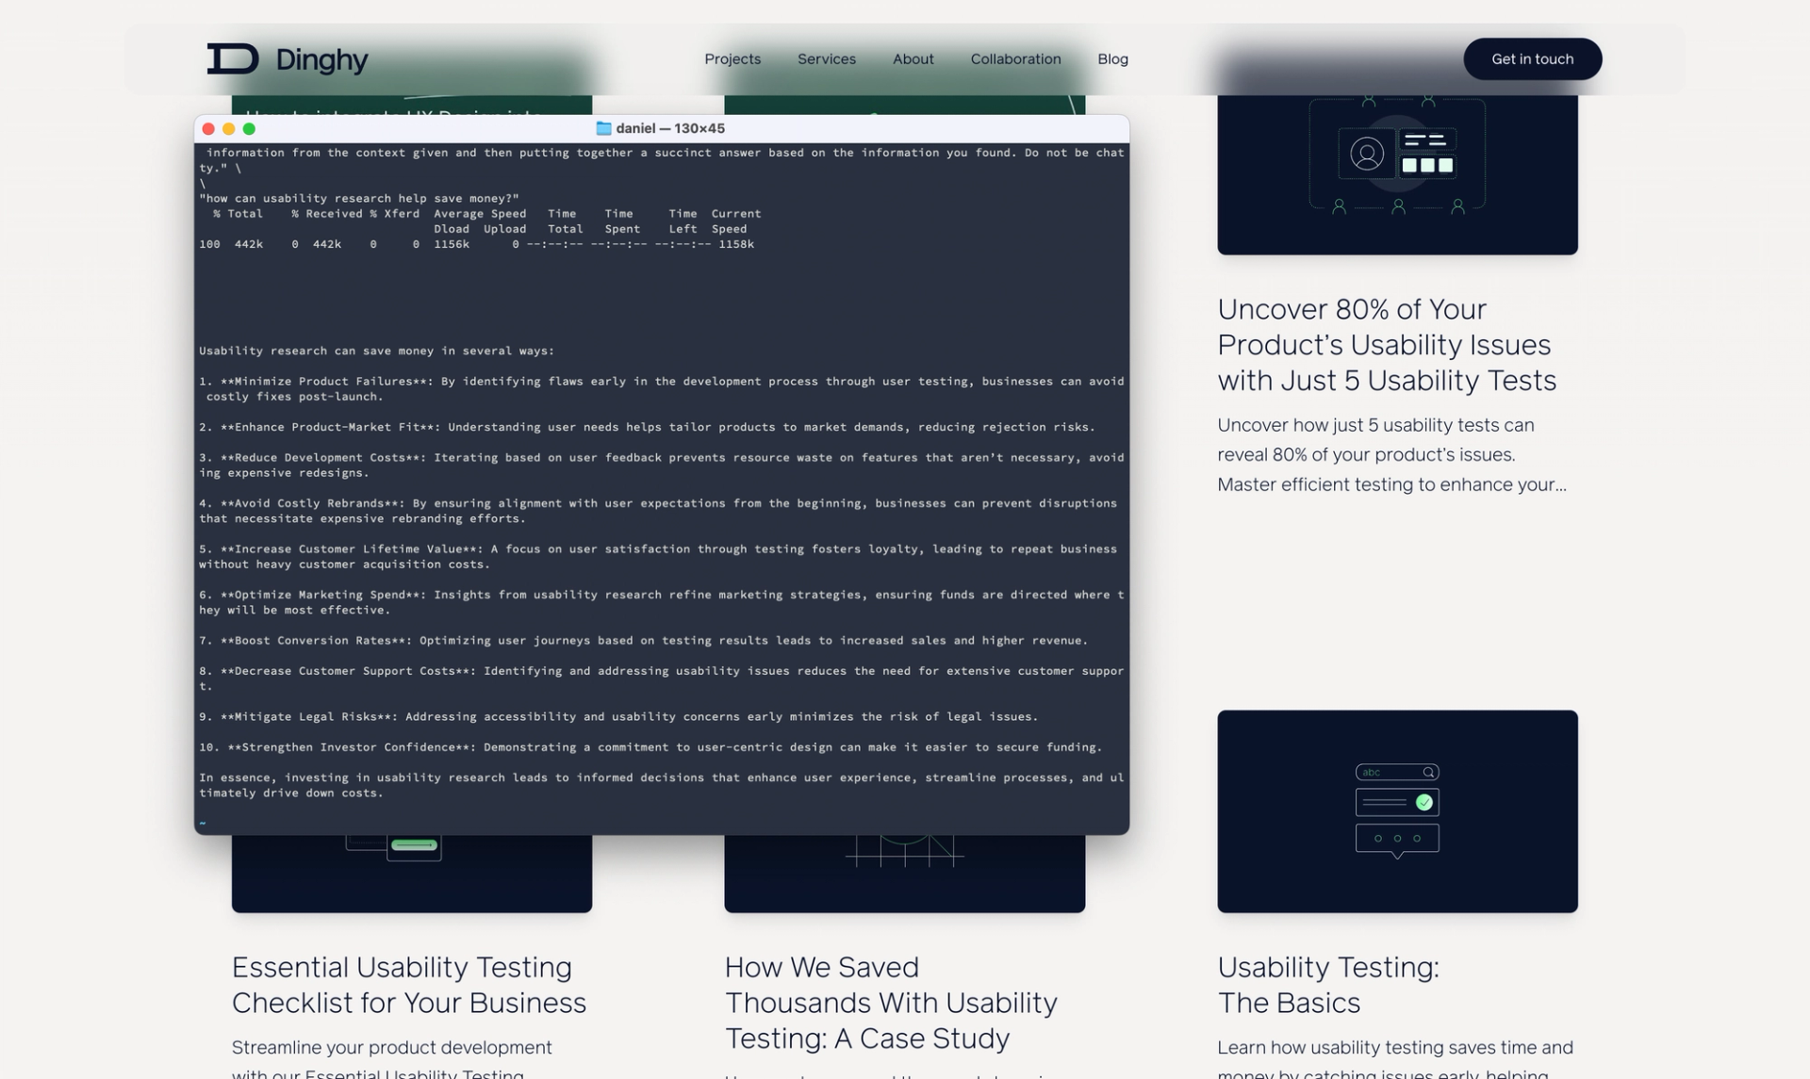Click the Dinghy wordmark text
This screenshot has width=1810, height=1079.
tap(321, 60)
